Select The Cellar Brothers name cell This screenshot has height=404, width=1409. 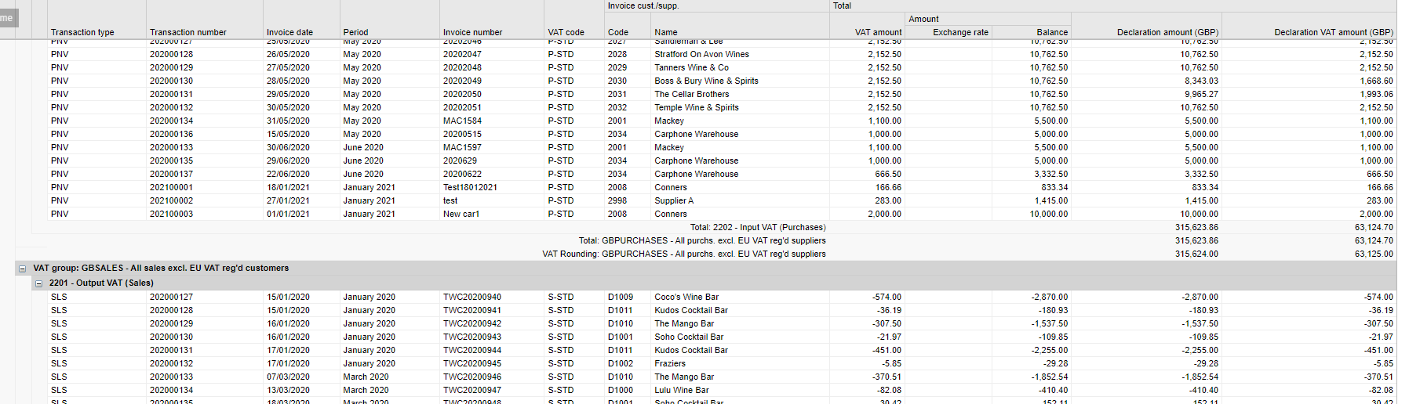tap(692, 94)
